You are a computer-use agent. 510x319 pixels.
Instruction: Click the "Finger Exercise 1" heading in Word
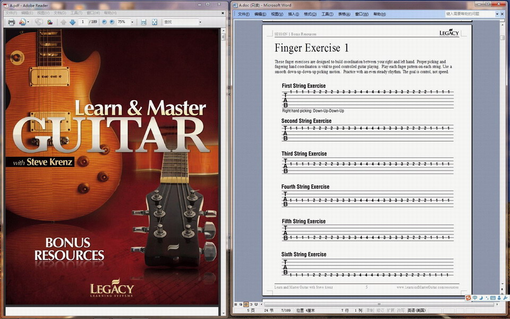[x=312, y=48]
